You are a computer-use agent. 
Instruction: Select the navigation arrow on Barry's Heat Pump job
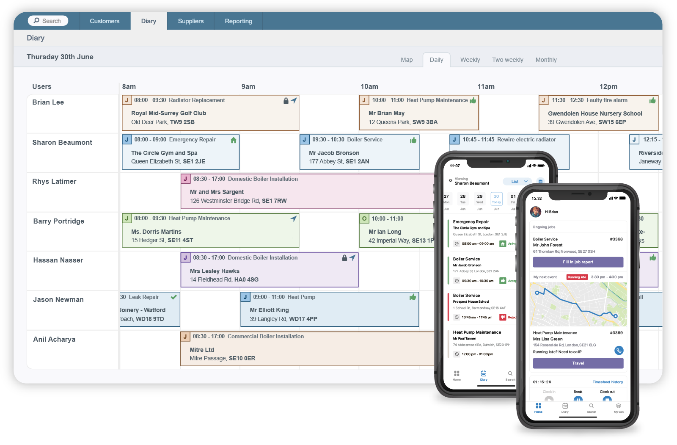tap(293, 218)
